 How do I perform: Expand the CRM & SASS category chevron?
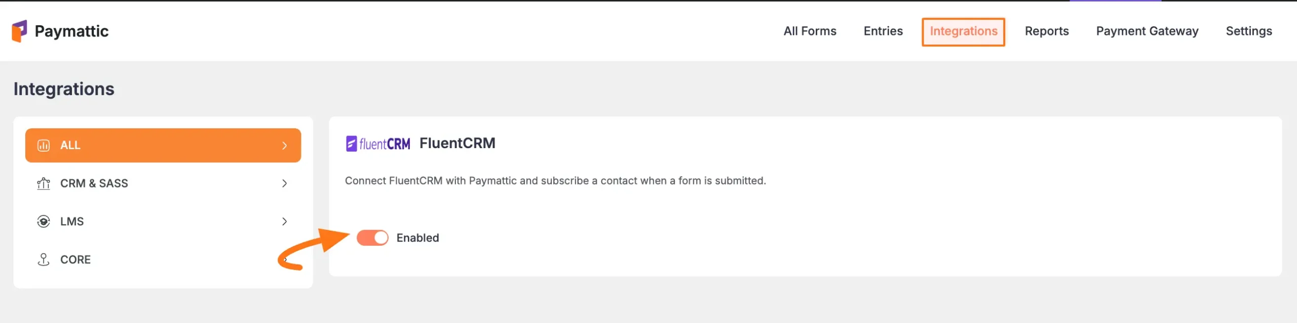pos(285,183)
